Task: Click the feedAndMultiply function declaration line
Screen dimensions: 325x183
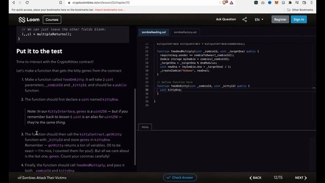Action: tap(208, 51)
